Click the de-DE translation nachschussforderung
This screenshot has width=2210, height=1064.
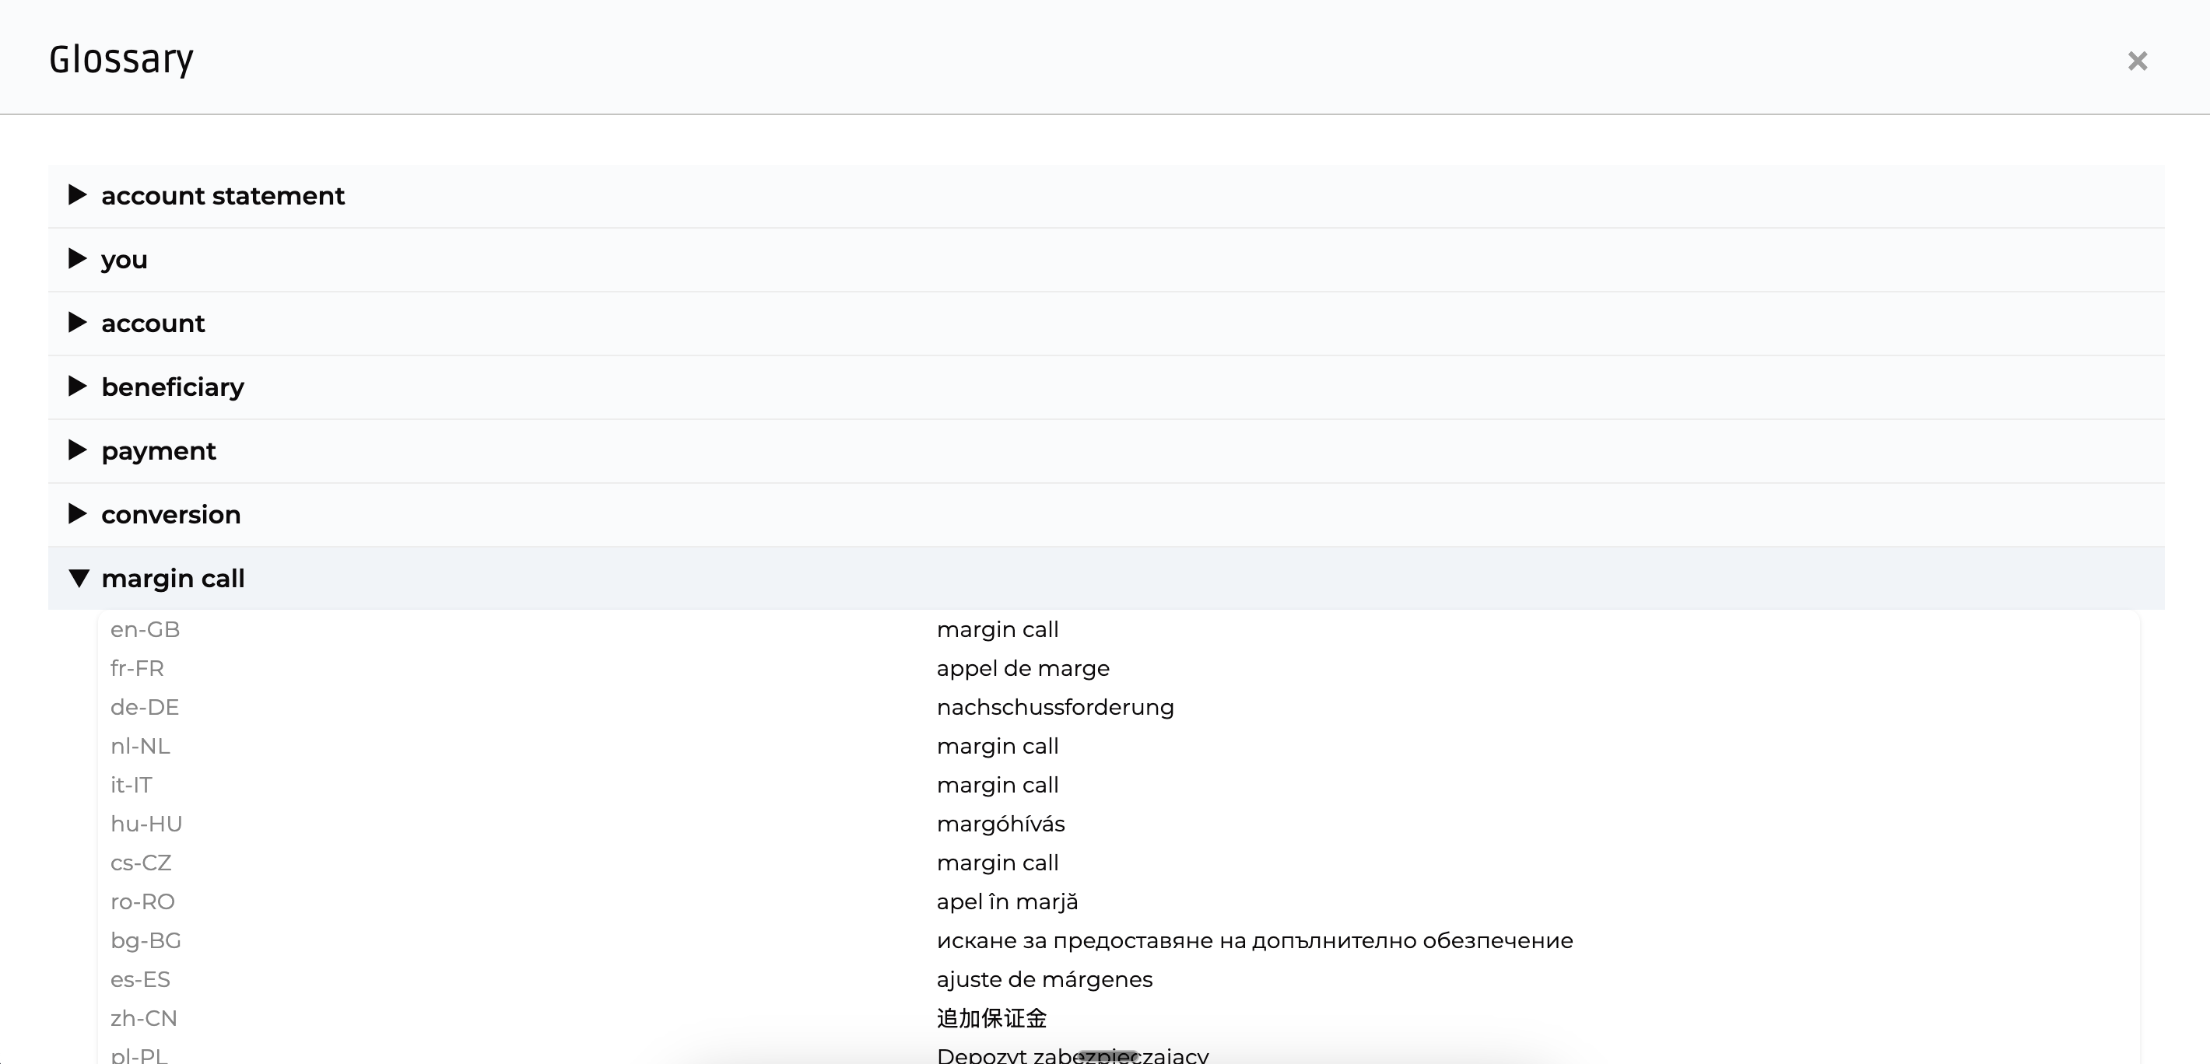pyautogui.click(x=1055, y=706)
